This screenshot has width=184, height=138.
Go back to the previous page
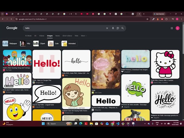(x=3, y=19)
